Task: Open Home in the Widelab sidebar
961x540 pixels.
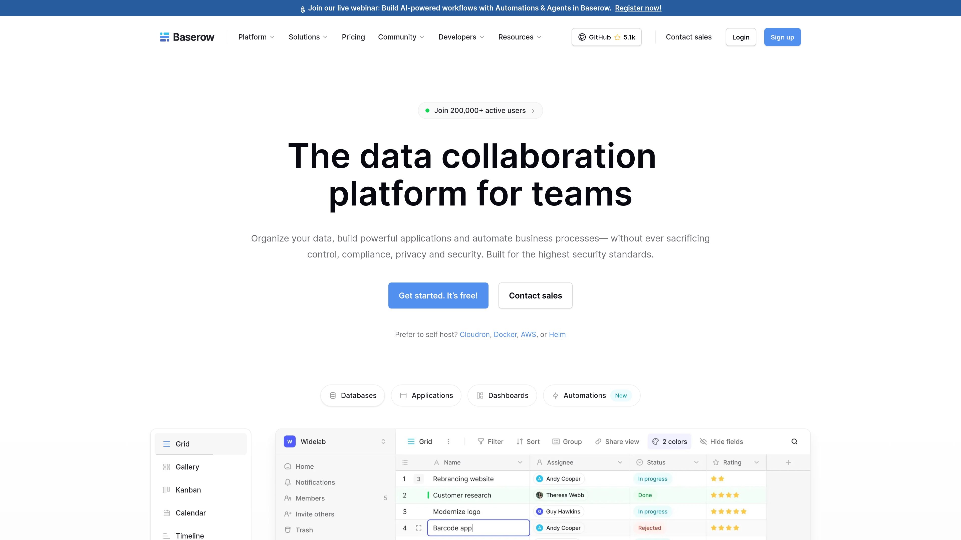Action: click(299, 466)
